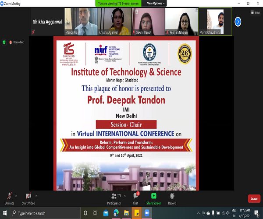263x219 pixels.
Task: Click the 'Virtual INTERNATIONAL CONFERENCE' text
Action: tap(125, 134)
